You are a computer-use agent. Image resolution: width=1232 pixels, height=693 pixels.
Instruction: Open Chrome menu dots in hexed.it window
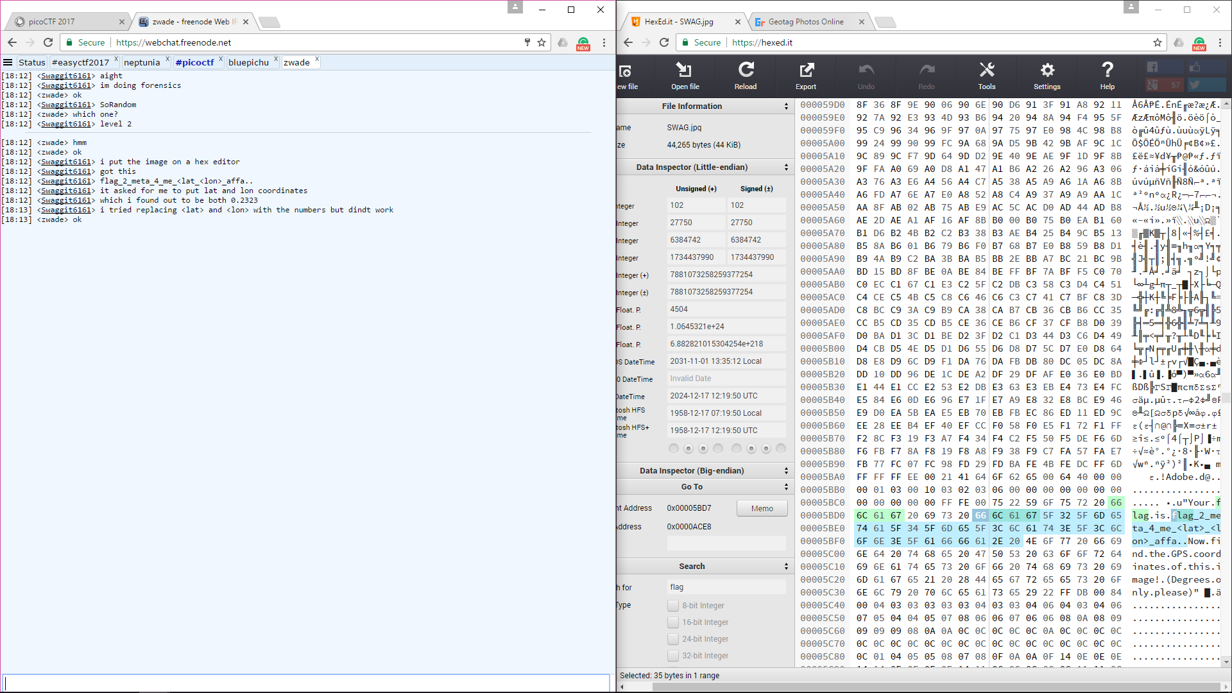pos(1220,42)
